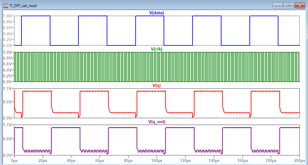Click the 100µs tick on time axis
Viewport: 308px width, 165px height.
point(156,160)
